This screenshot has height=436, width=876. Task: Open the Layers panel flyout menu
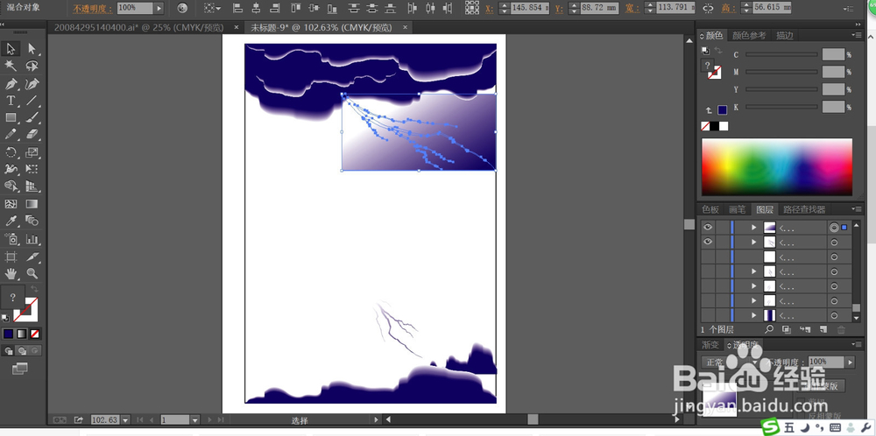(857, 208)
